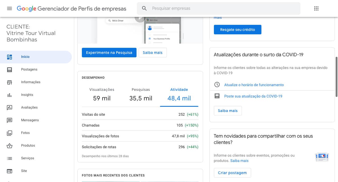Switch to the Pesquisas performance tab
The width and height of the screenshot is (338, 182).
[x=141, y=95]
